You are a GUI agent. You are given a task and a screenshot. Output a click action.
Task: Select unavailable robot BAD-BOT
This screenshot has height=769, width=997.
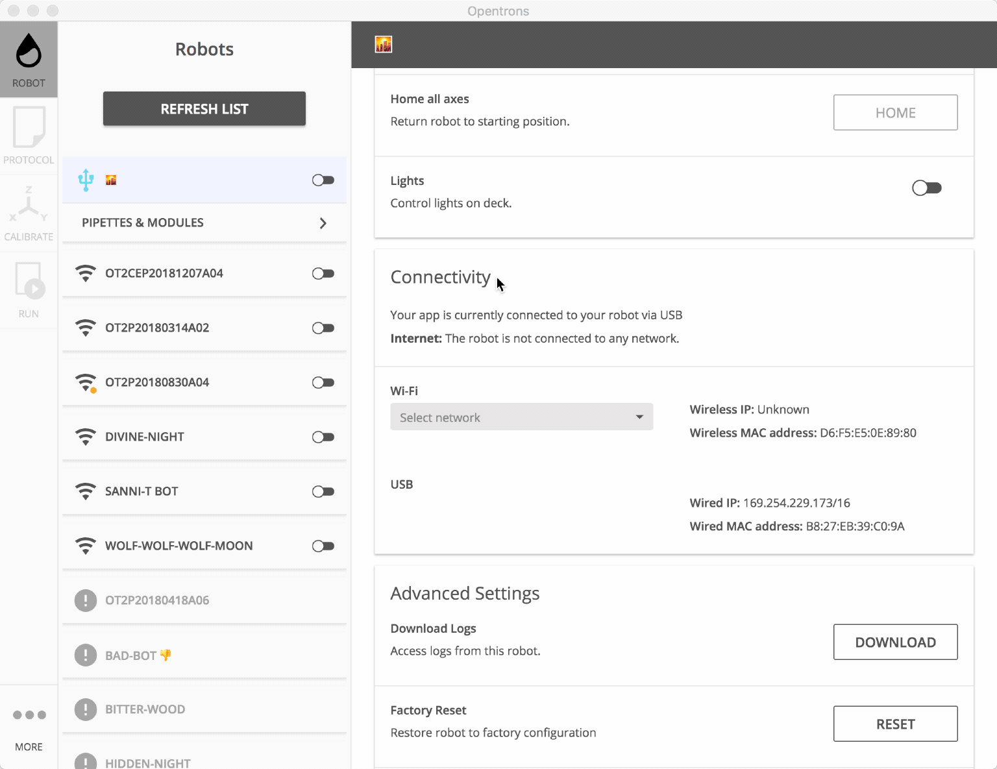tap(138, 655)
